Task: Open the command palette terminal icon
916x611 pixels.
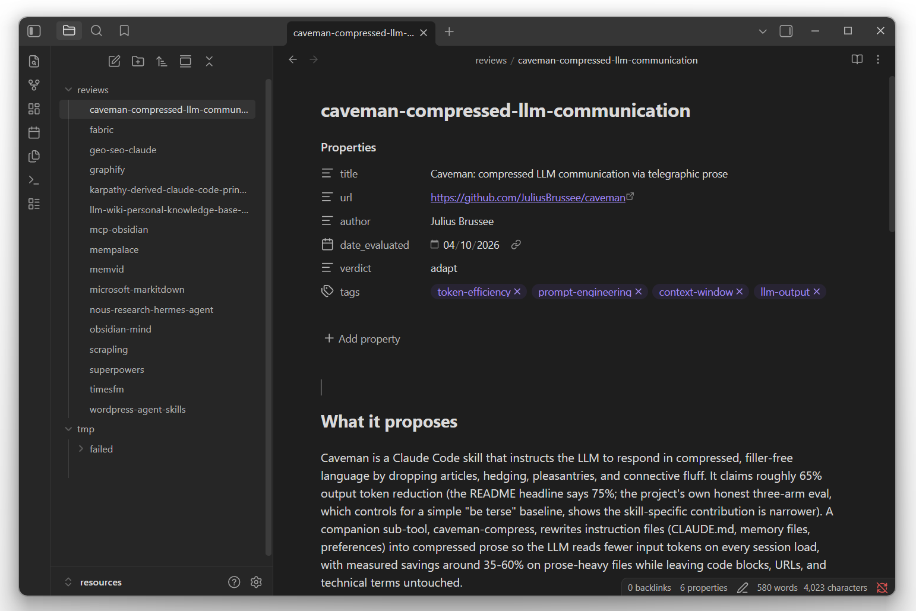Action: click(x=34, y=180)
